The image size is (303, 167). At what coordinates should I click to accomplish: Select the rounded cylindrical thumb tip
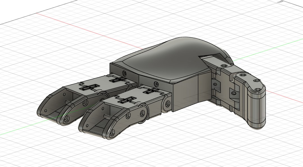pos(257,108)
